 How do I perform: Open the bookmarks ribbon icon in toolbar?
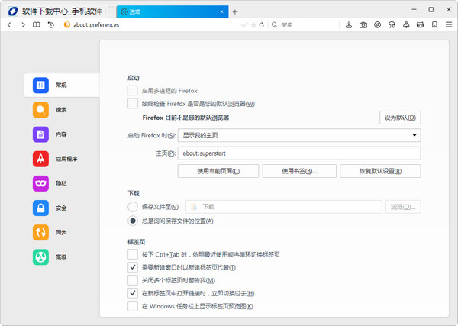(x=434, y=25)
